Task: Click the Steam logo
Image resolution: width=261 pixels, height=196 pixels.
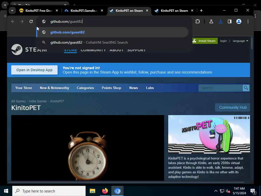Action: tap(29, 50)
